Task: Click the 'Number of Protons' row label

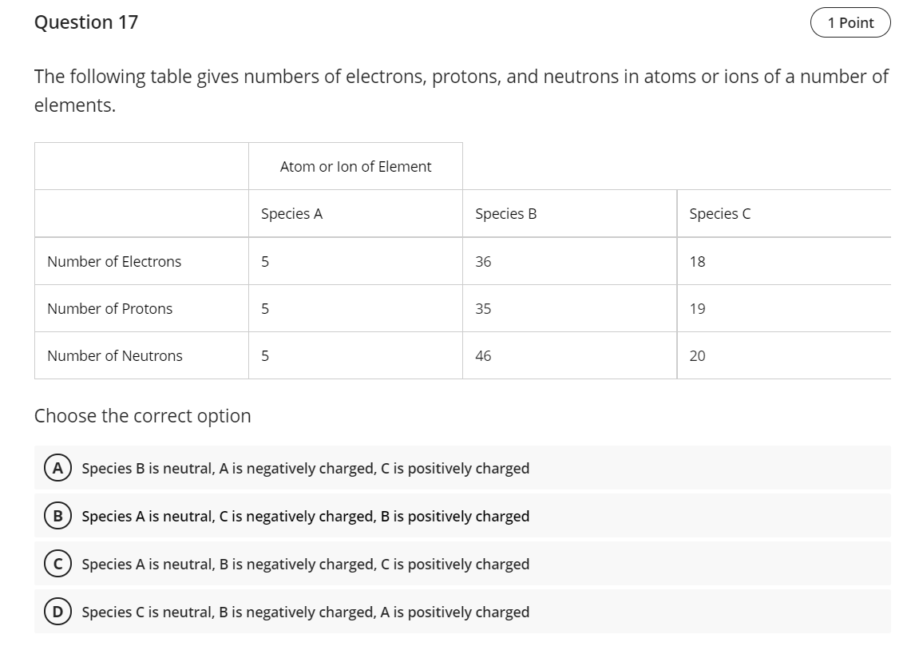Action: tap(109, 309)
